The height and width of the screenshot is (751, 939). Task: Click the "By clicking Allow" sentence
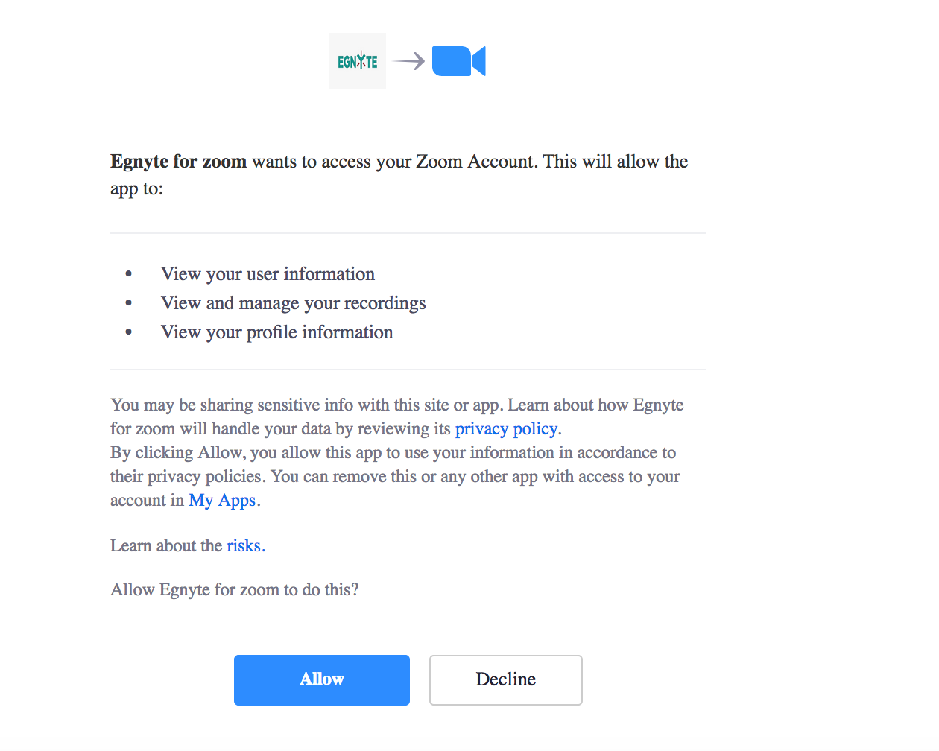[393, 453]
